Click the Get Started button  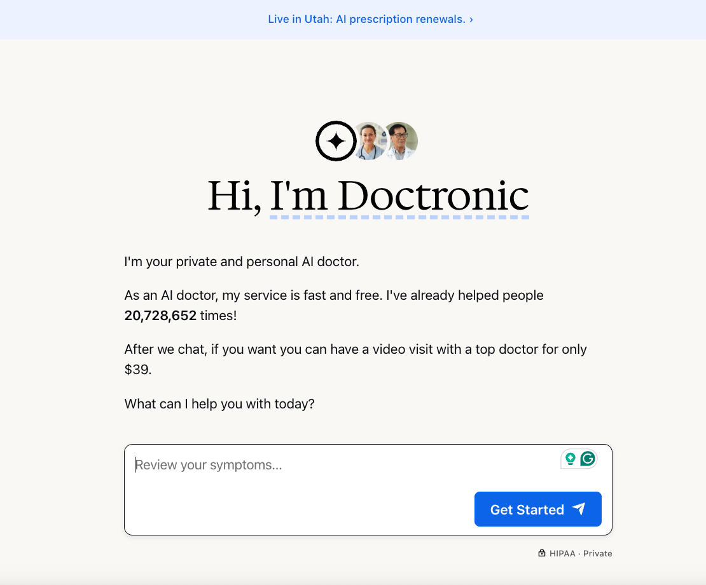tap(537, 509)
